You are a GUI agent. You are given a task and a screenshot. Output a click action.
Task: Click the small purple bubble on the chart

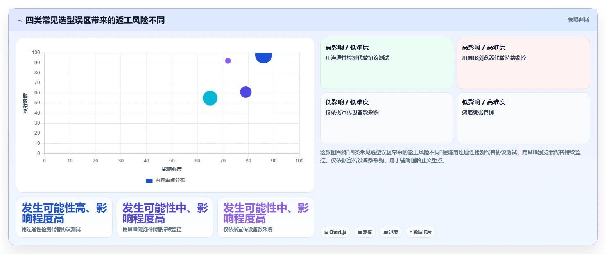click(x=228, y=61)
